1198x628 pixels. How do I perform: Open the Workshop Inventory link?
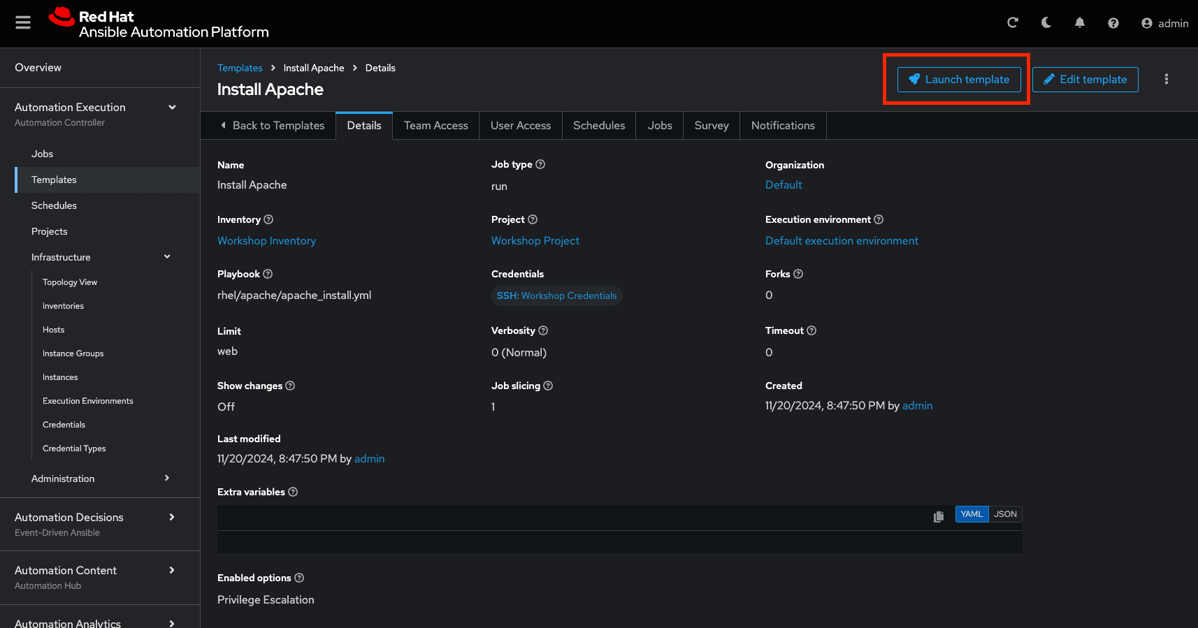pos(266,241)
